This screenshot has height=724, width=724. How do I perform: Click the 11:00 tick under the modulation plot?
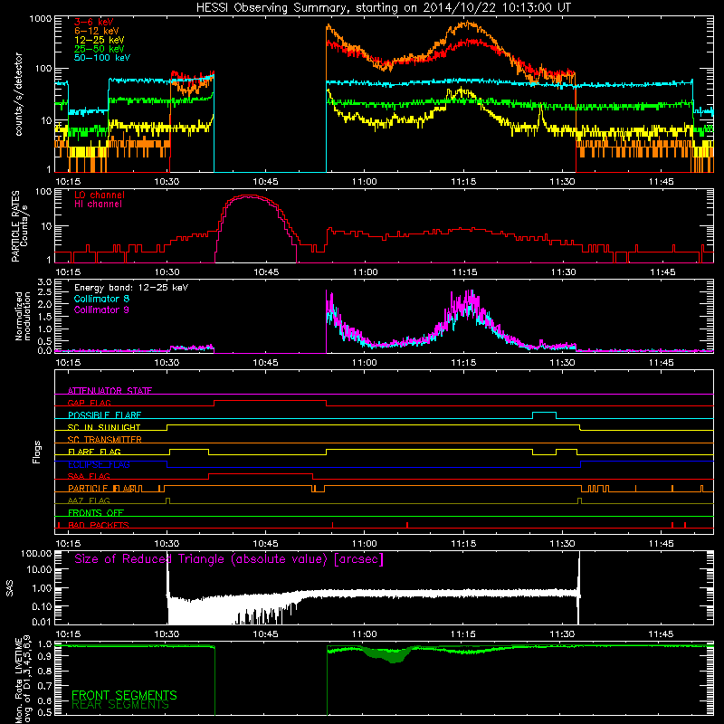pos(365,363)
